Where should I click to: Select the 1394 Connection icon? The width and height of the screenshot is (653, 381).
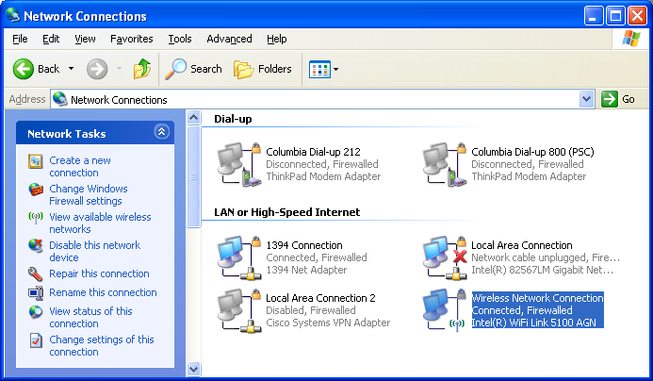pos(239,257)
